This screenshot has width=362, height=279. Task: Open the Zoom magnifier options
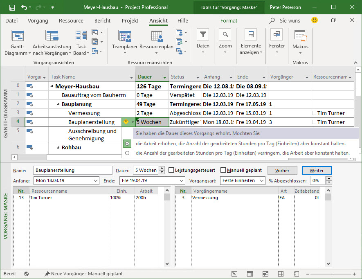[x=225, y=35]
